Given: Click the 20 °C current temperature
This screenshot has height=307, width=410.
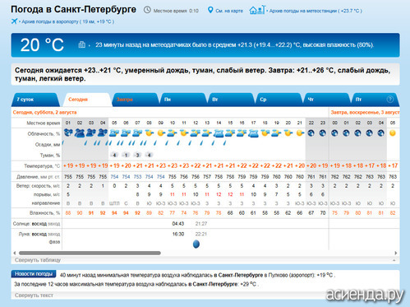Looking at the screenshot, I should pyautogui.click(x=42, y=45).
